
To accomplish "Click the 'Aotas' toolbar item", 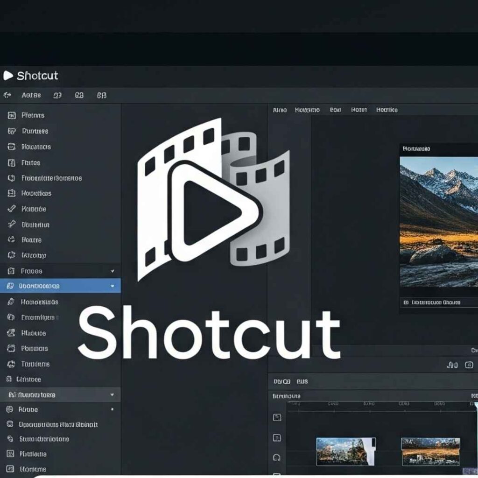I will [x=31, y=95].
